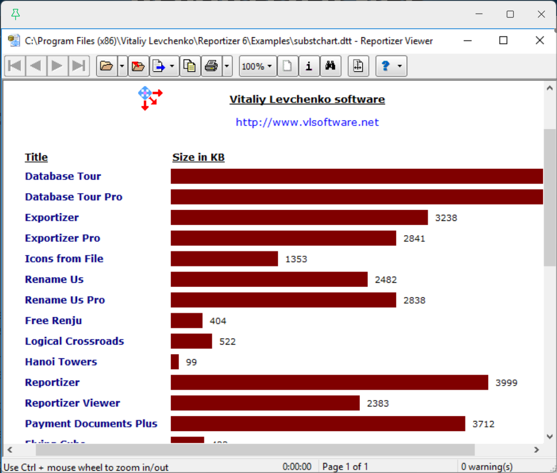Viewport: 557px width, 473px height.
Task: Reopen the report with the red-arrow folder icon
Action: tap(138, 66)
